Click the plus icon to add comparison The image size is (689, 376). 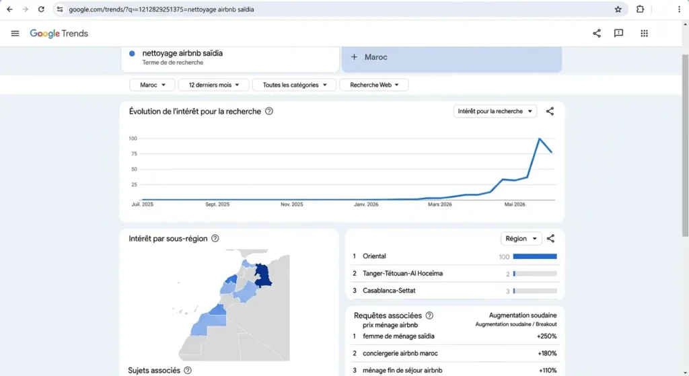354,57
